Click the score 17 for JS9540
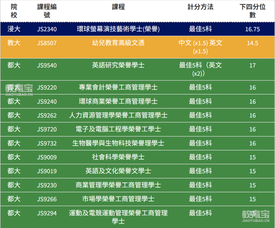 pos(252,65)
